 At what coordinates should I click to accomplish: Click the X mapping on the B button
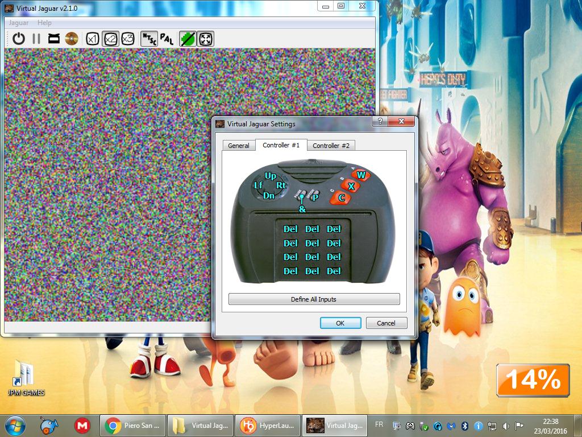[x=351, y=187]
